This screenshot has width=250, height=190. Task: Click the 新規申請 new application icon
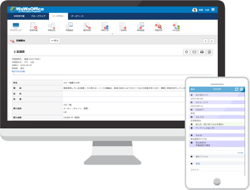pos(34,26)
